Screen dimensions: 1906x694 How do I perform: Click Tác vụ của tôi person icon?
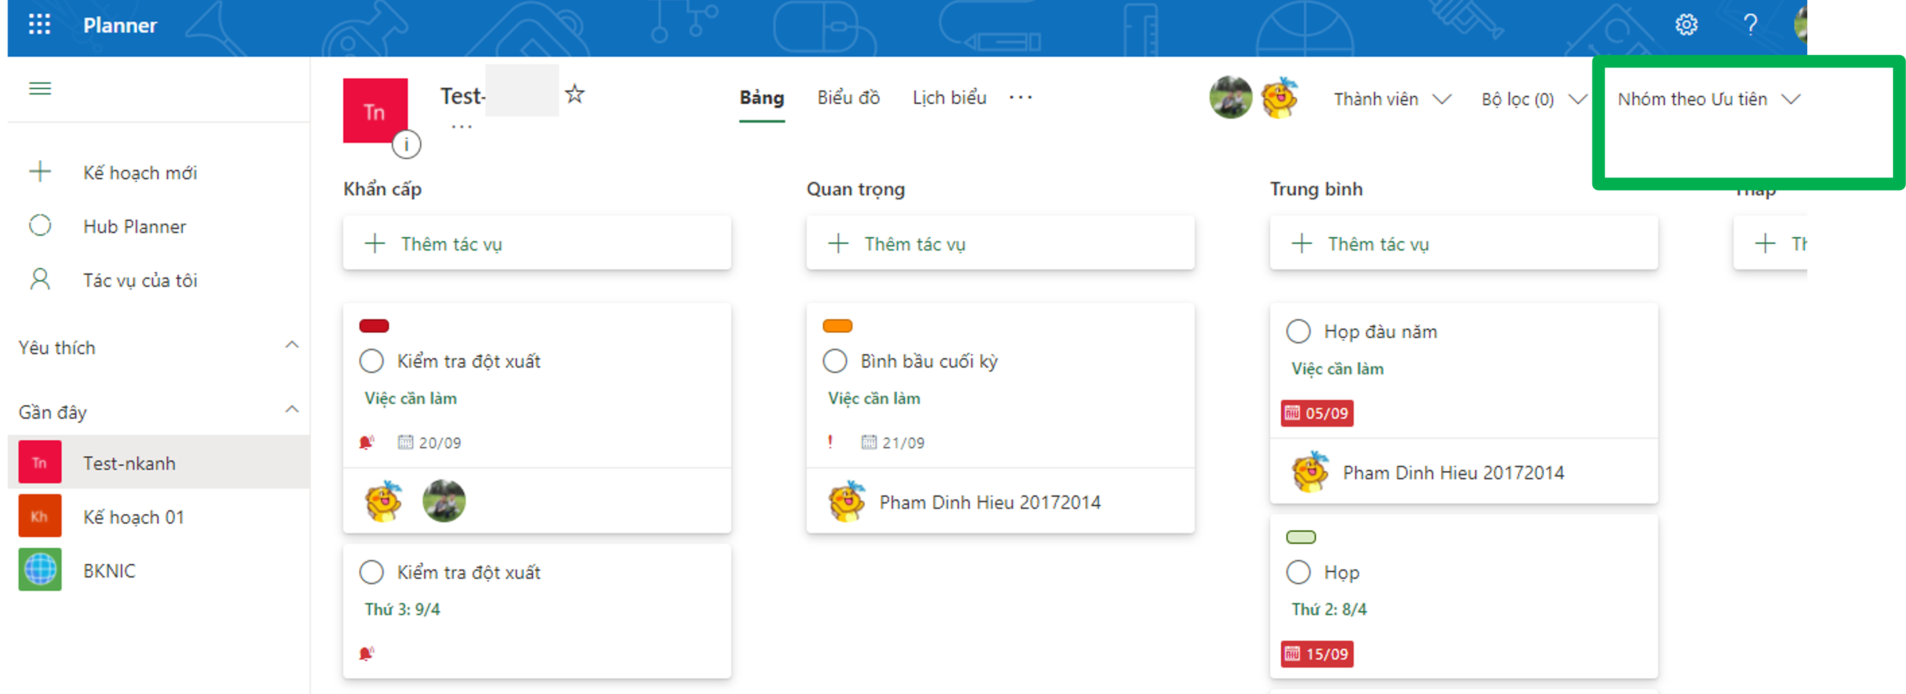[40, 280]
